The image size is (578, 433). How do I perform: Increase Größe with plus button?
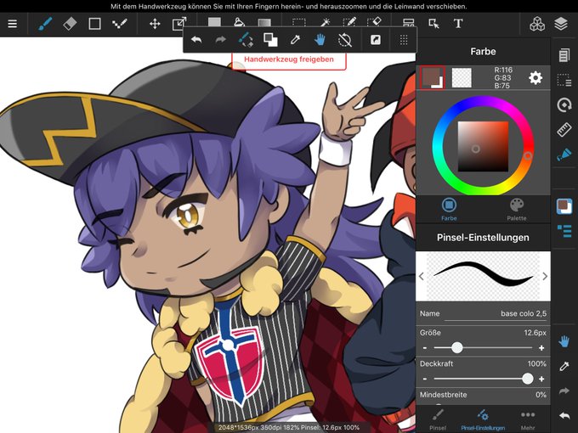[541, 348]
